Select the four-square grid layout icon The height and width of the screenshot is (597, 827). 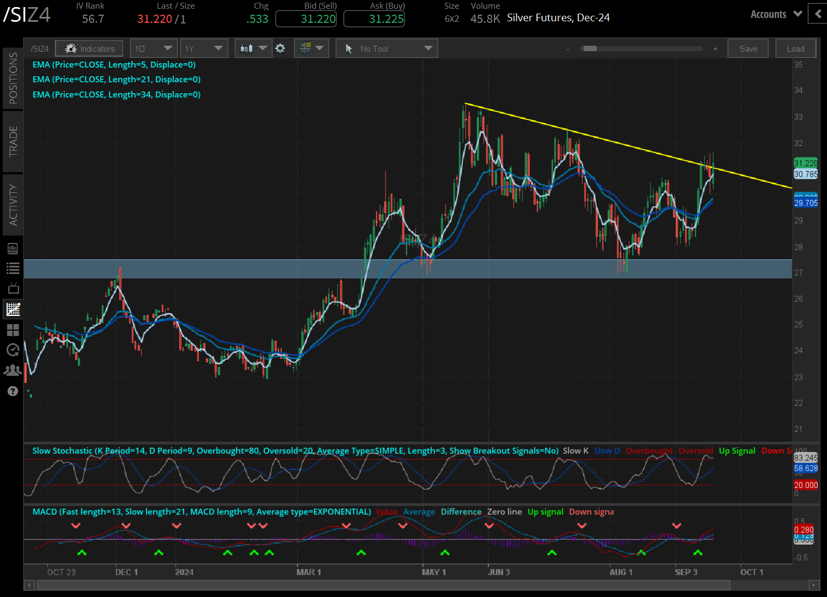(x=13, y=330)
